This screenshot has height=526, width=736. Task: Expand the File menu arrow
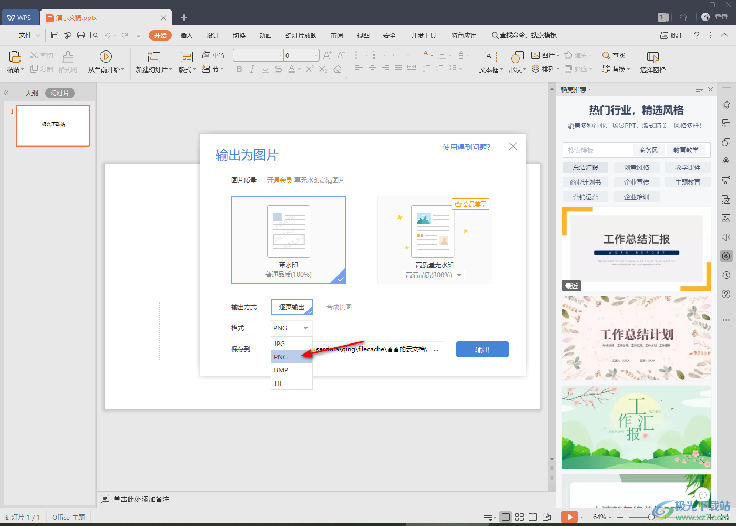pyautogui.click(x=38, y=35)
